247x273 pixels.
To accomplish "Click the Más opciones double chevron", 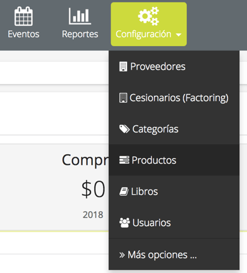I will click(122, 255).
